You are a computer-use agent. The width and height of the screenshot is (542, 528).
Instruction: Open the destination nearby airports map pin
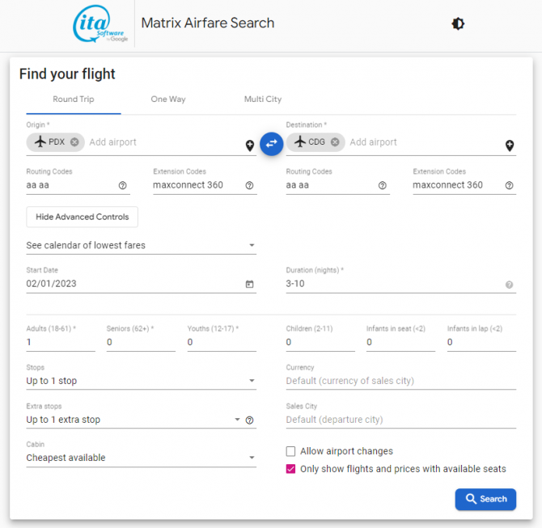(510, 146)
